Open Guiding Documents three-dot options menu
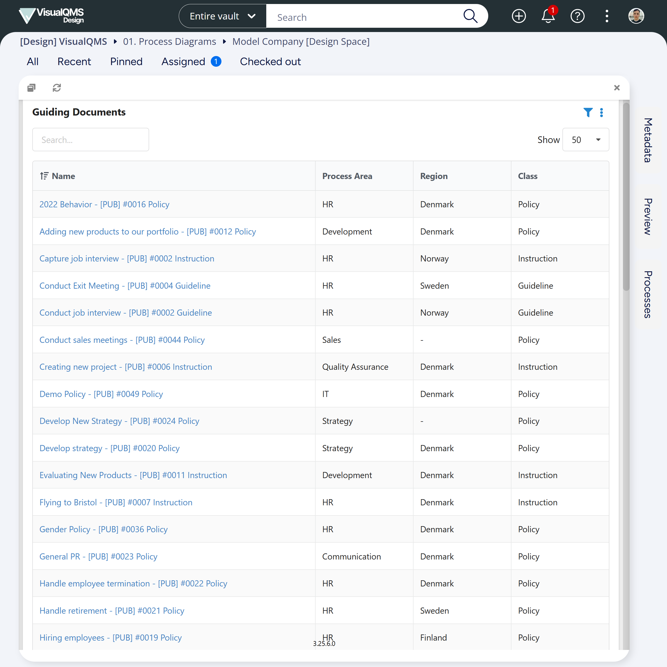 coord(601,112)
